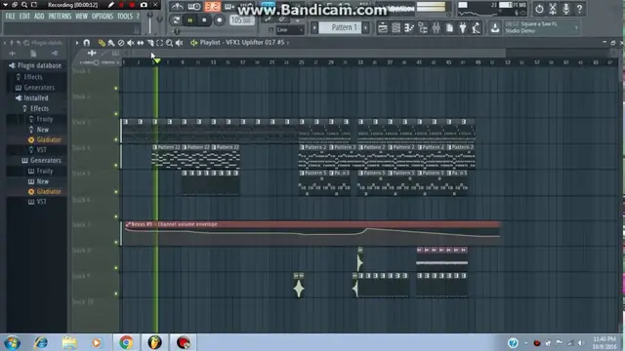Click the plus button next to Pattern 1
The width and height of the screenshot is (625, 351).
pos(365,28)
